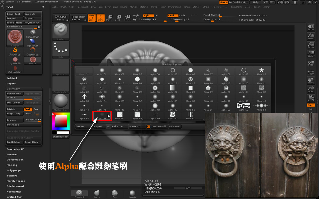Select the EraserBrush tool
319x199 pixels.
coord(33,51)
